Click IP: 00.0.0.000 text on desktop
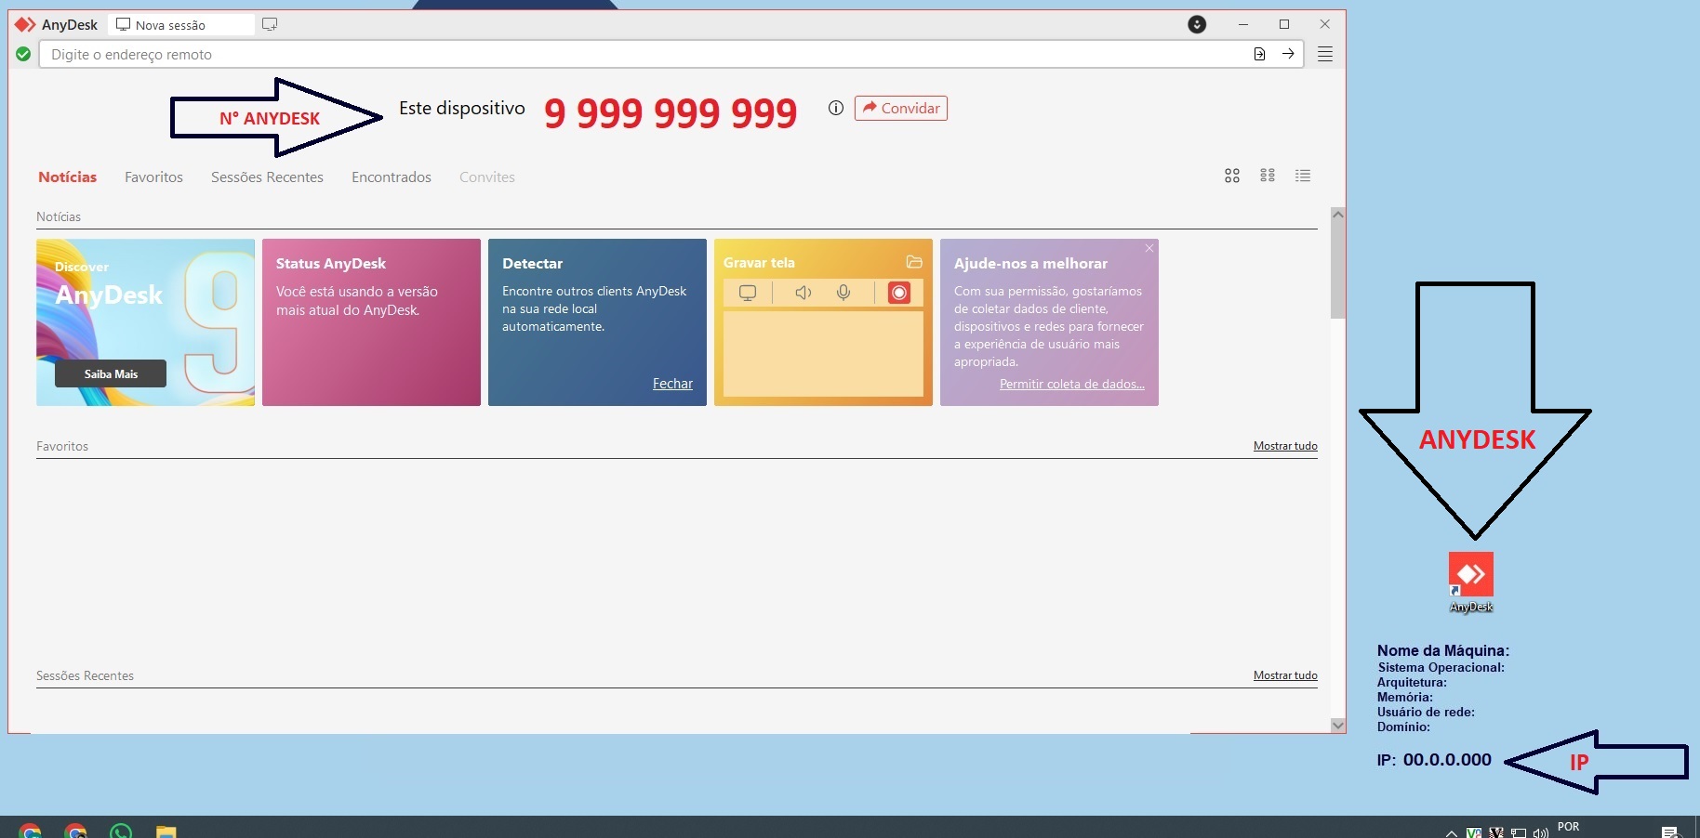Screen dimensions: 1700x838 pos(1434,760)
